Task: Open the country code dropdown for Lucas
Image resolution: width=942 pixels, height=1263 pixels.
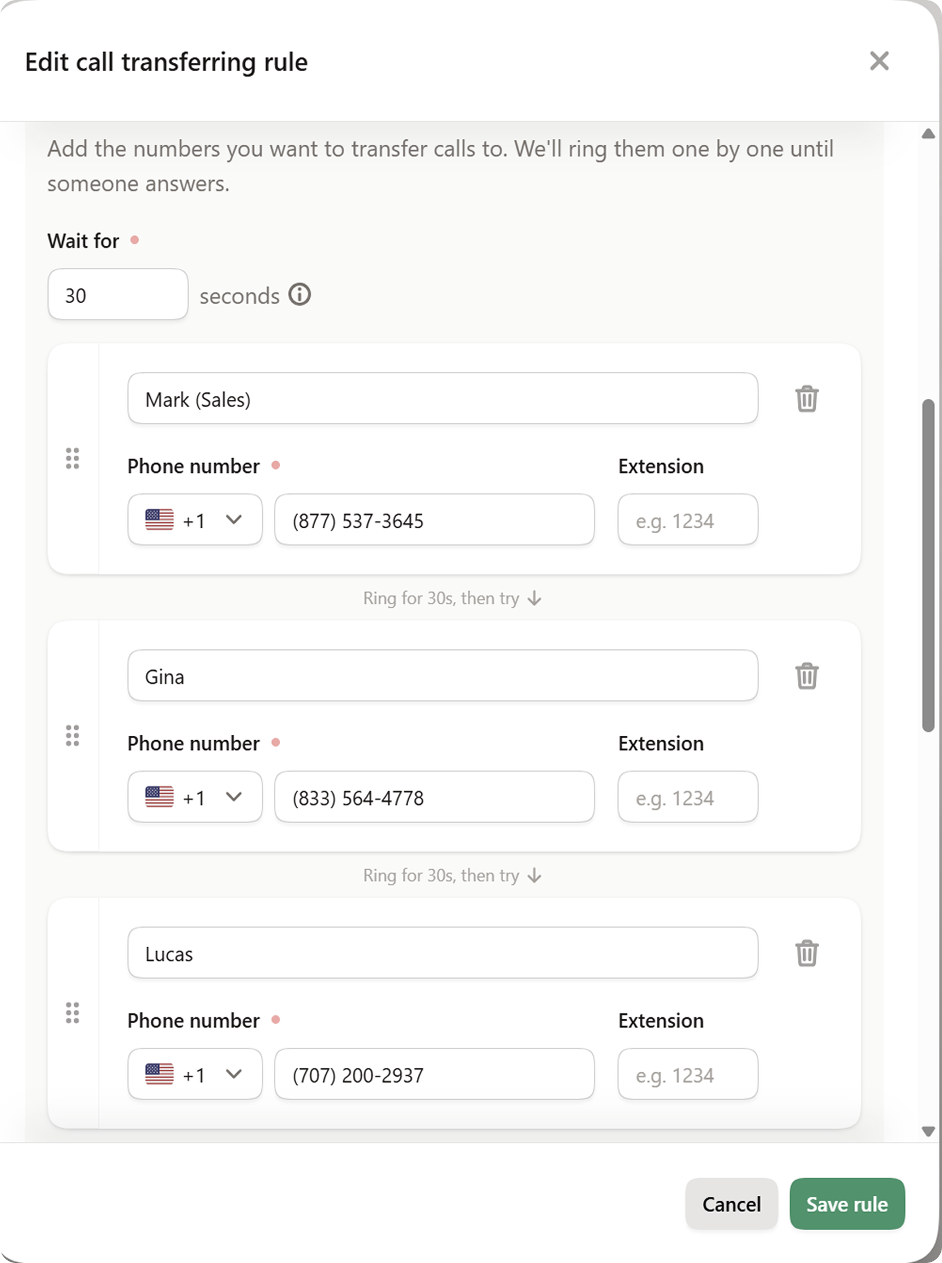Action: click(x=235, y=1074)
